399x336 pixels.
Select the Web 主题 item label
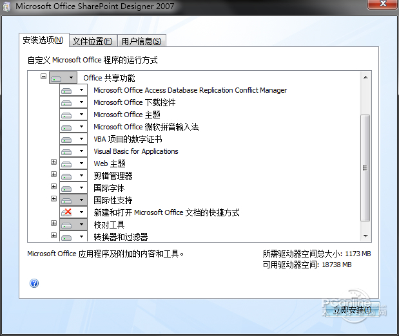coord(110,163)
